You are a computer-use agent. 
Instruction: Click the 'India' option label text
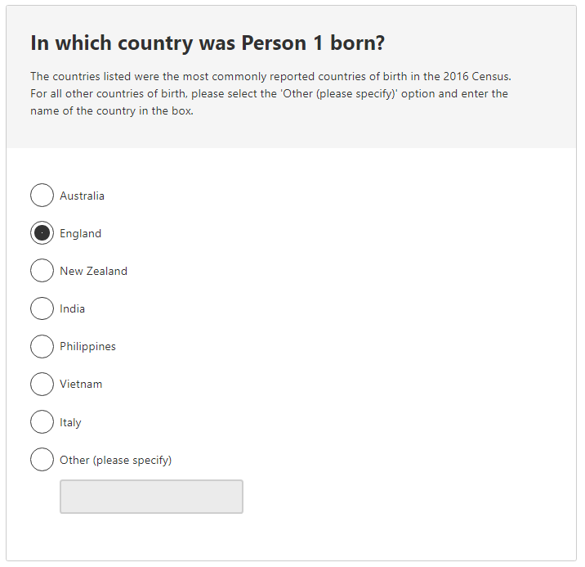[x=72, y=309]
